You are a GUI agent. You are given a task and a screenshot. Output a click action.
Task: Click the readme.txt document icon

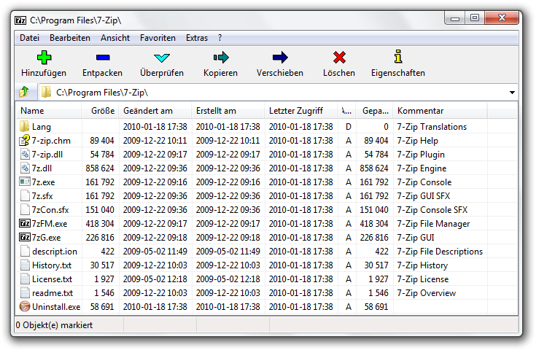point(25,292)
